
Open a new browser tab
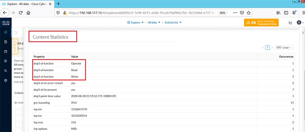pyautogui.click(x=58, y=4)
